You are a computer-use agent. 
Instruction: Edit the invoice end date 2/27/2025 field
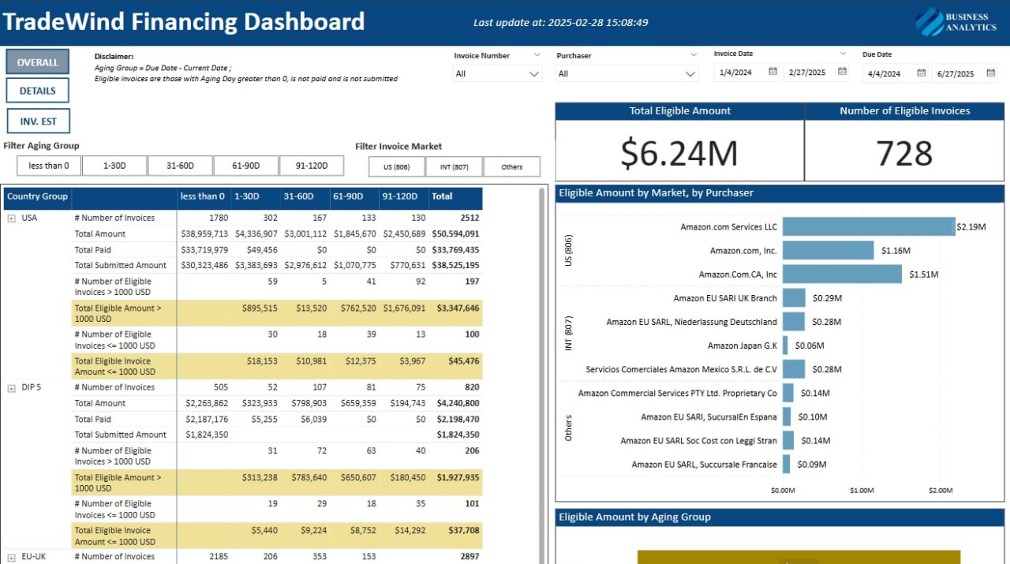pyautogui.click(x=809, y=73)
